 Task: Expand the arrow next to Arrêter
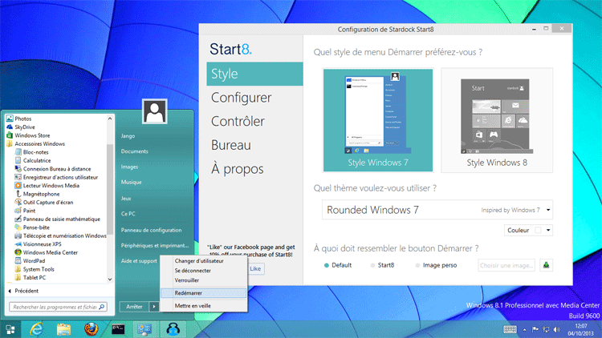coord(154,307)
